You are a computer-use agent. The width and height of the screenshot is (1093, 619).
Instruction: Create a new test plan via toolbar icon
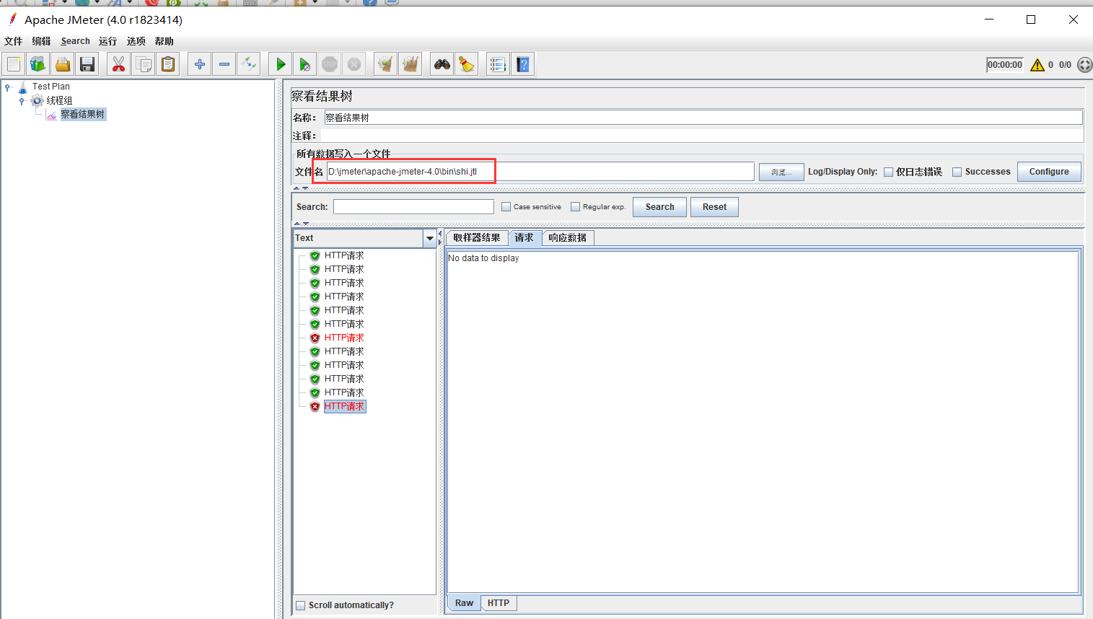(x=14, y=64)
